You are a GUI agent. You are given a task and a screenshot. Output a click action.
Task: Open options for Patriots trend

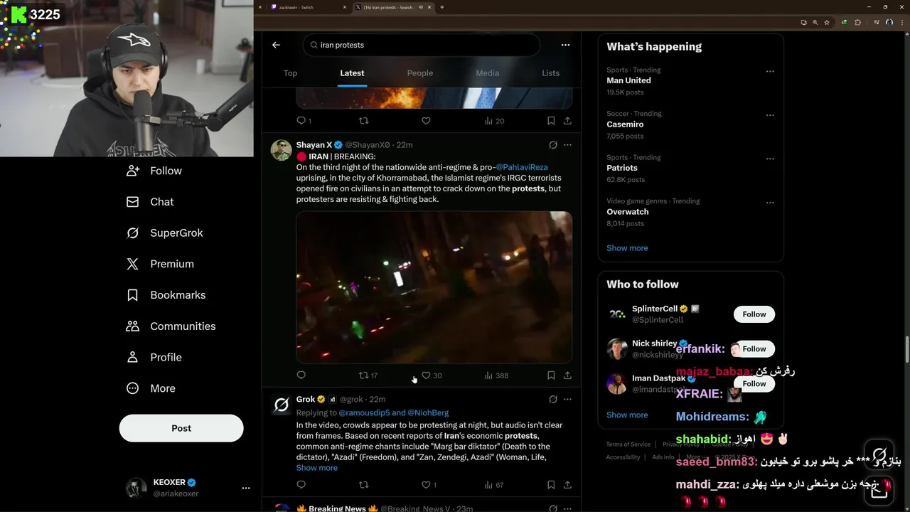770,159
